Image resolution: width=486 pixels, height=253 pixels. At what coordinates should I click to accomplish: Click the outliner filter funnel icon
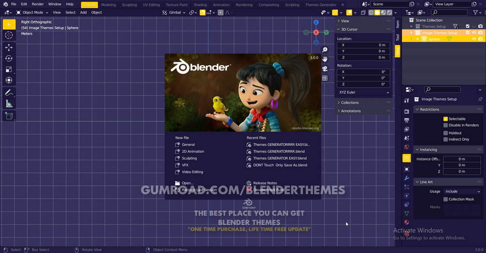point(475,13)
